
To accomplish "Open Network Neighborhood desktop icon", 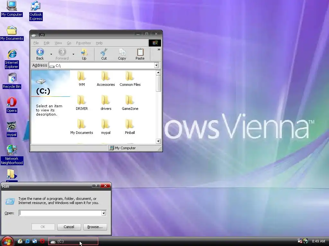I will 12,155.
